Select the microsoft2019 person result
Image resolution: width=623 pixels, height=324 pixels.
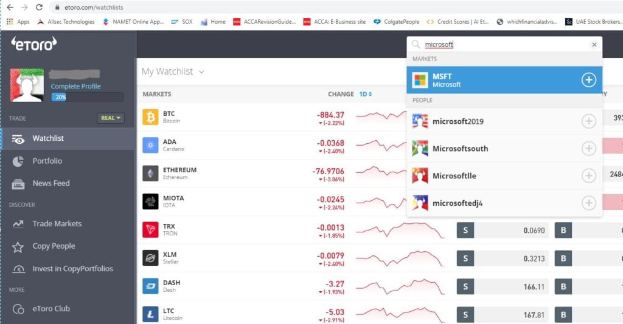coord(504,121)
